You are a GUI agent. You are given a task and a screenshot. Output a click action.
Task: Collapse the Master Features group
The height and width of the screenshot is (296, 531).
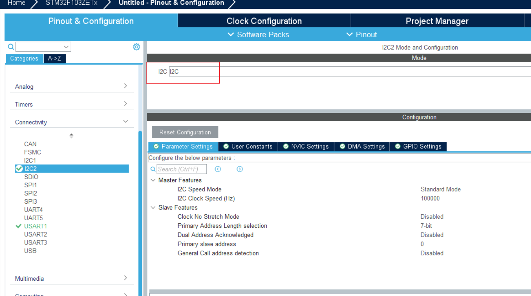coord(153,180)
